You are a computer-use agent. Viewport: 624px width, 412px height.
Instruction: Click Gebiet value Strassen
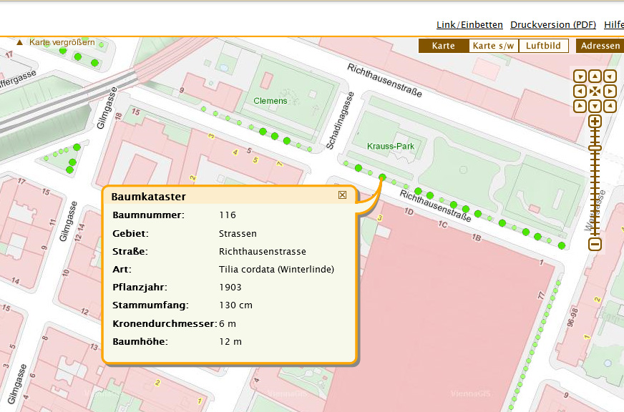(x=238, y=233)
